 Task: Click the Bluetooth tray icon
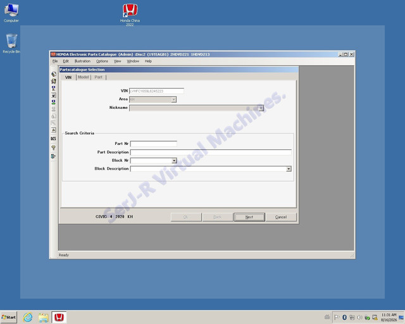(344, 317)
